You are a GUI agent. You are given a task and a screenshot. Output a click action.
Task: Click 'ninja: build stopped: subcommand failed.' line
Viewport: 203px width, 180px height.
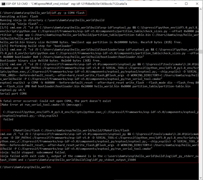click(33, 152)
